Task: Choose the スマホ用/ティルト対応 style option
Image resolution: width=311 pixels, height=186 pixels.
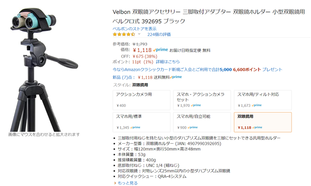Action: [x=262, y=100]
